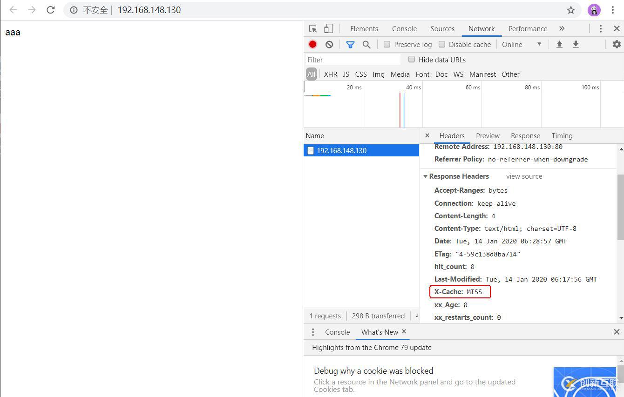Click the ETag header value
The height and width of the screenshot is (397, 624).
(488, 254)
